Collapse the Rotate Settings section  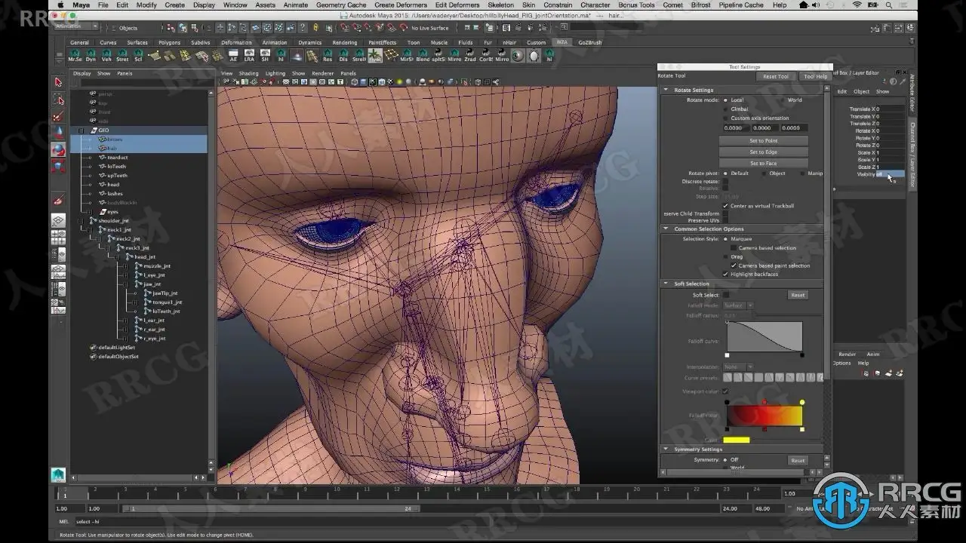(666, 90)
